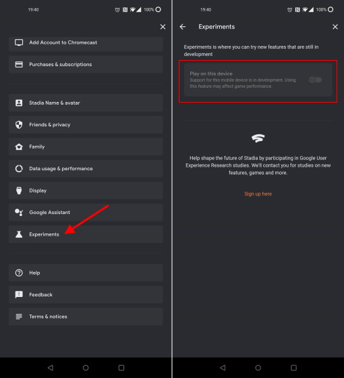Close the settings menu panel
Screen dimensions: 344x378
pos(163,27)
